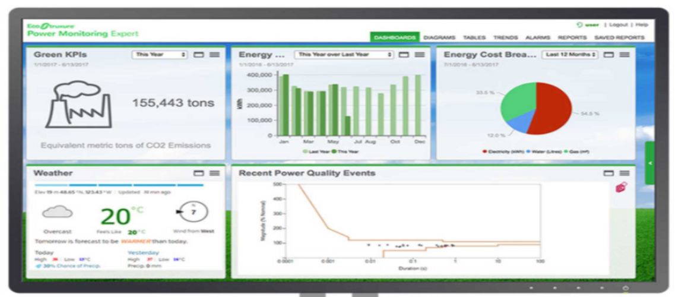Click the Logout link
Viewport: 678px width, 297px height.
coord(619,25)
